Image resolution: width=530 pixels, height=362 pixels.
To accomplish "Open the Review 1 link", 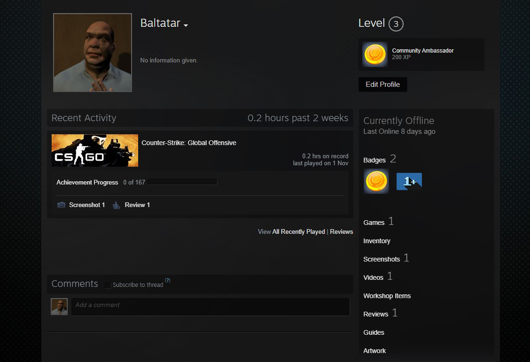I will click(137, 205).
